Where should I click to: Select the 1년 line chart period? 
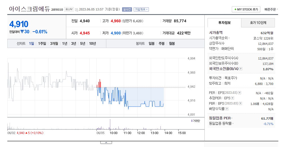click(65, 43)
